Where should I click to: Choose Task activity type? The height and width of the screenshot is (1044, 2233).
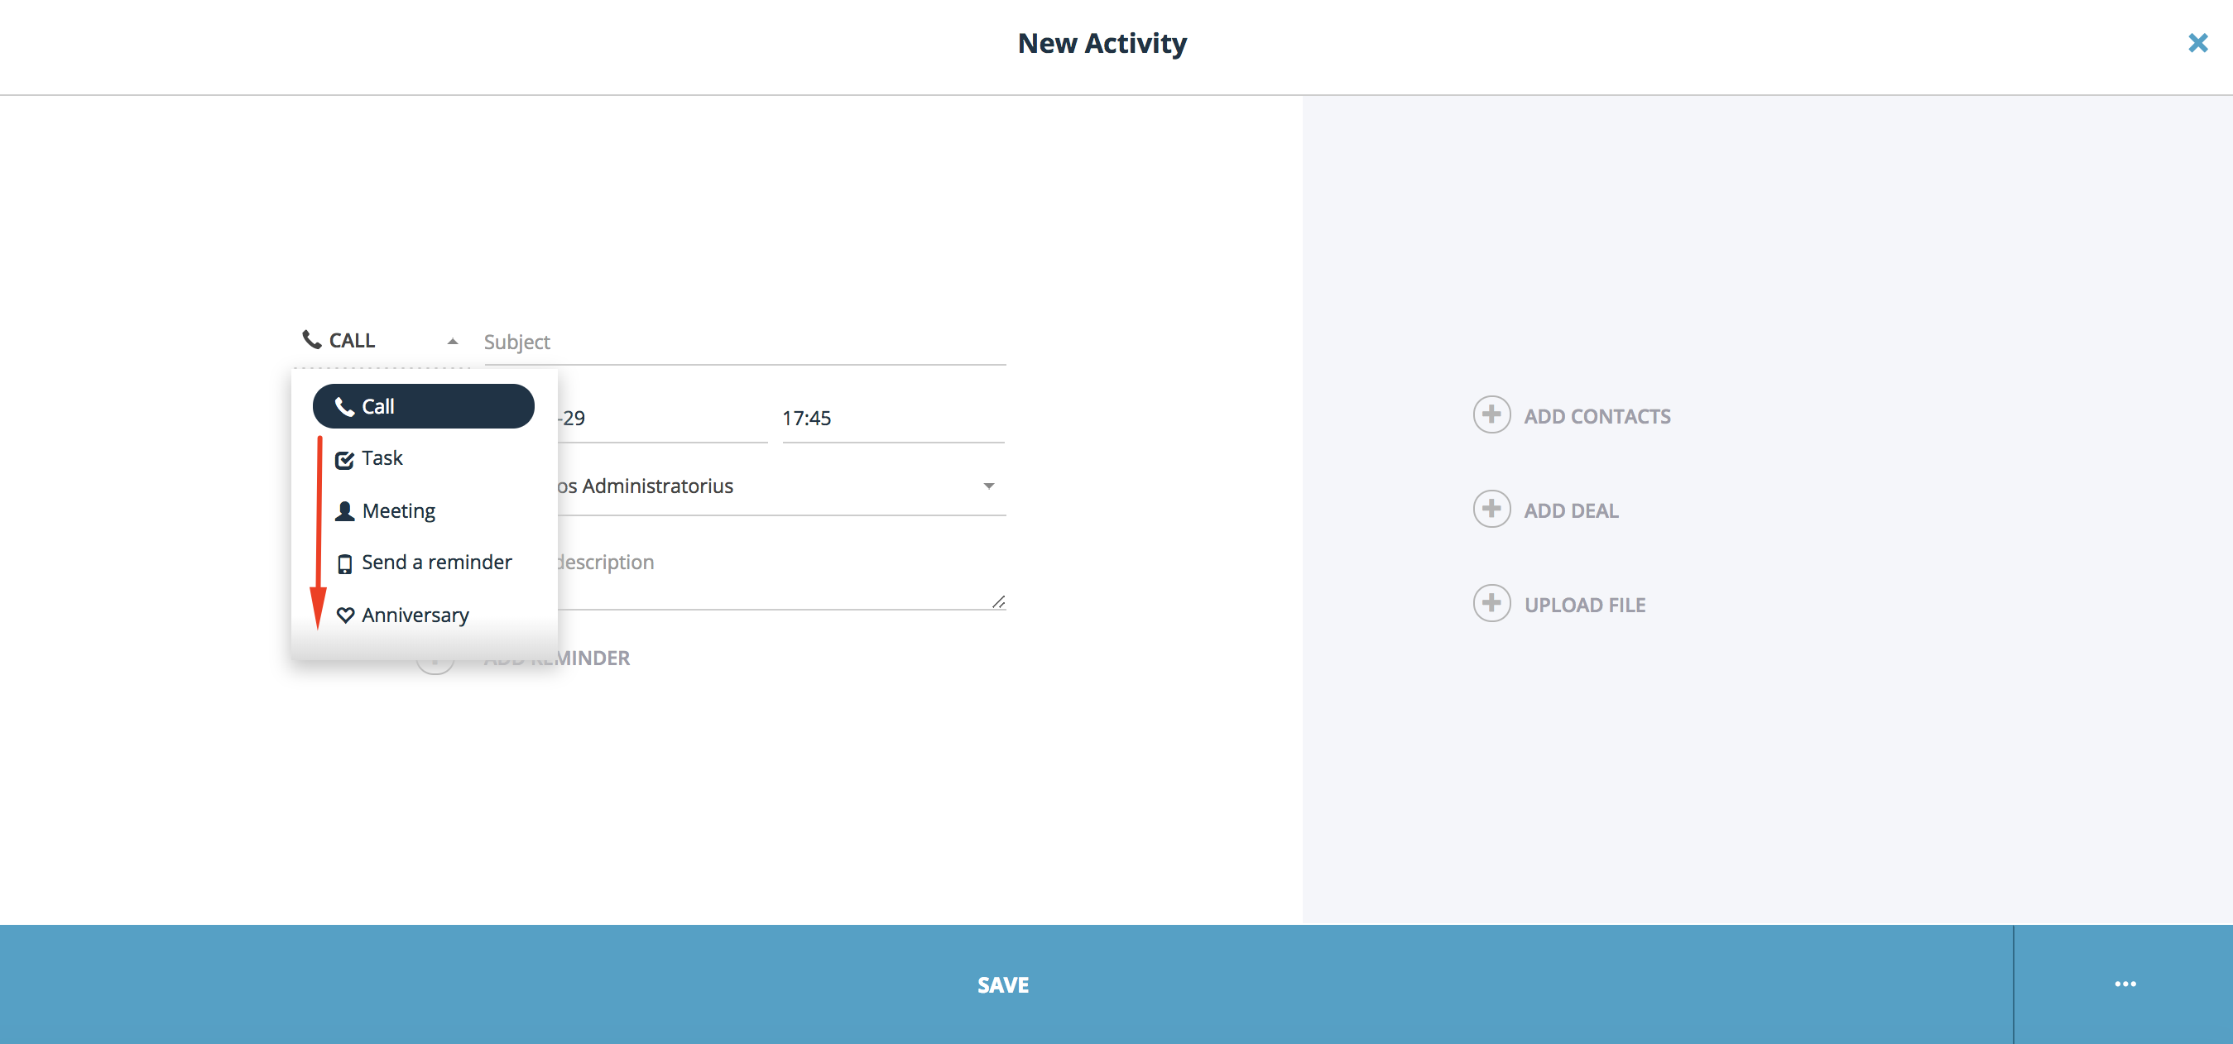(382, 458)
